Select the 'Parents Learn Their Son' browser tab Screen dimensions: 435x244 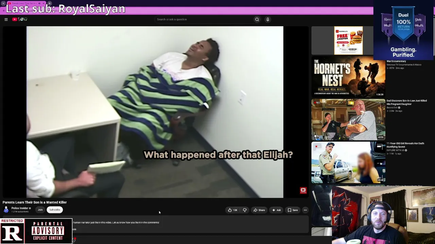[25, 3]
